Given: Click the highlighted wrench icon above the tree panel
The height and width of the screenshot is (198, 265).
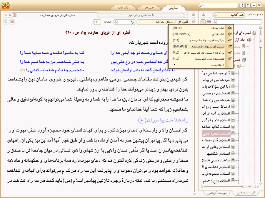Looking at the screenshot, I should [203, 22].
